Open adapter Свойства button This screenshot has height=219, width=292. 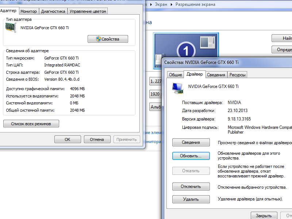click(108, 39)
